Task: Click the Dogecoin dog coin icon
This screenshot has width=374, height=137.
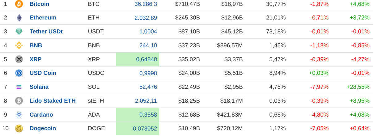Action: [x=19, y=128]
